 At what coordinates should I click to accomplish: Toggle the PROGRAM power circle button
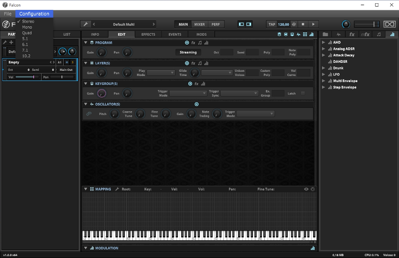(x=187, y=43)
